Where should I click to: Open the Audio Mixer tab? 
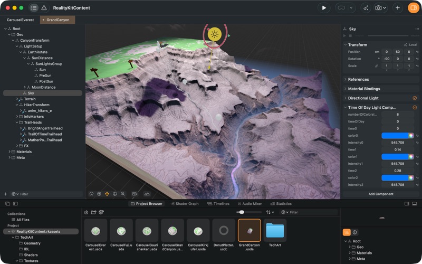(250, 204)
